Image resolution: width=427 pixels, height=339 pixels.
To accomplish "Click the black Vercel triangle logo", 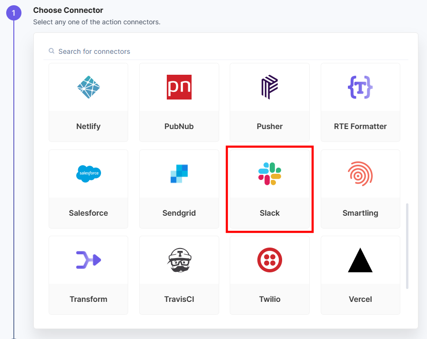I will [360, 260].
